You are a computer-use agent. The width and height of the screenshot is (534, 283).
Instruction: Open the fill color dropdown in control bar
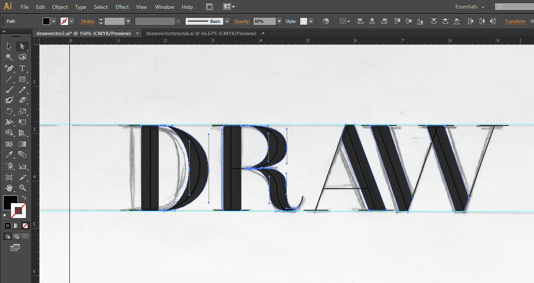pos(54,21)
